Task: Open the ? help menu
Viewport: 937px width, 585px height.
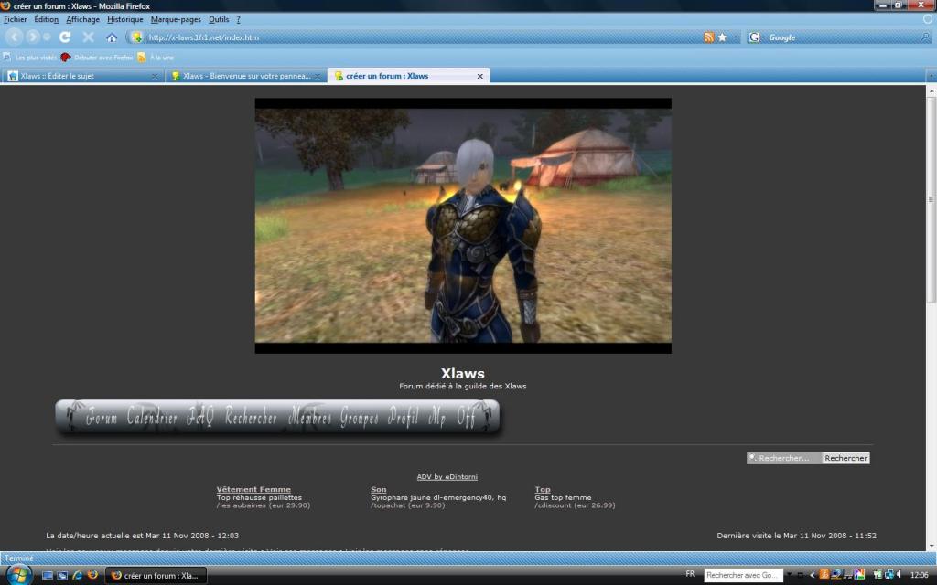Action: click(239, 20)
